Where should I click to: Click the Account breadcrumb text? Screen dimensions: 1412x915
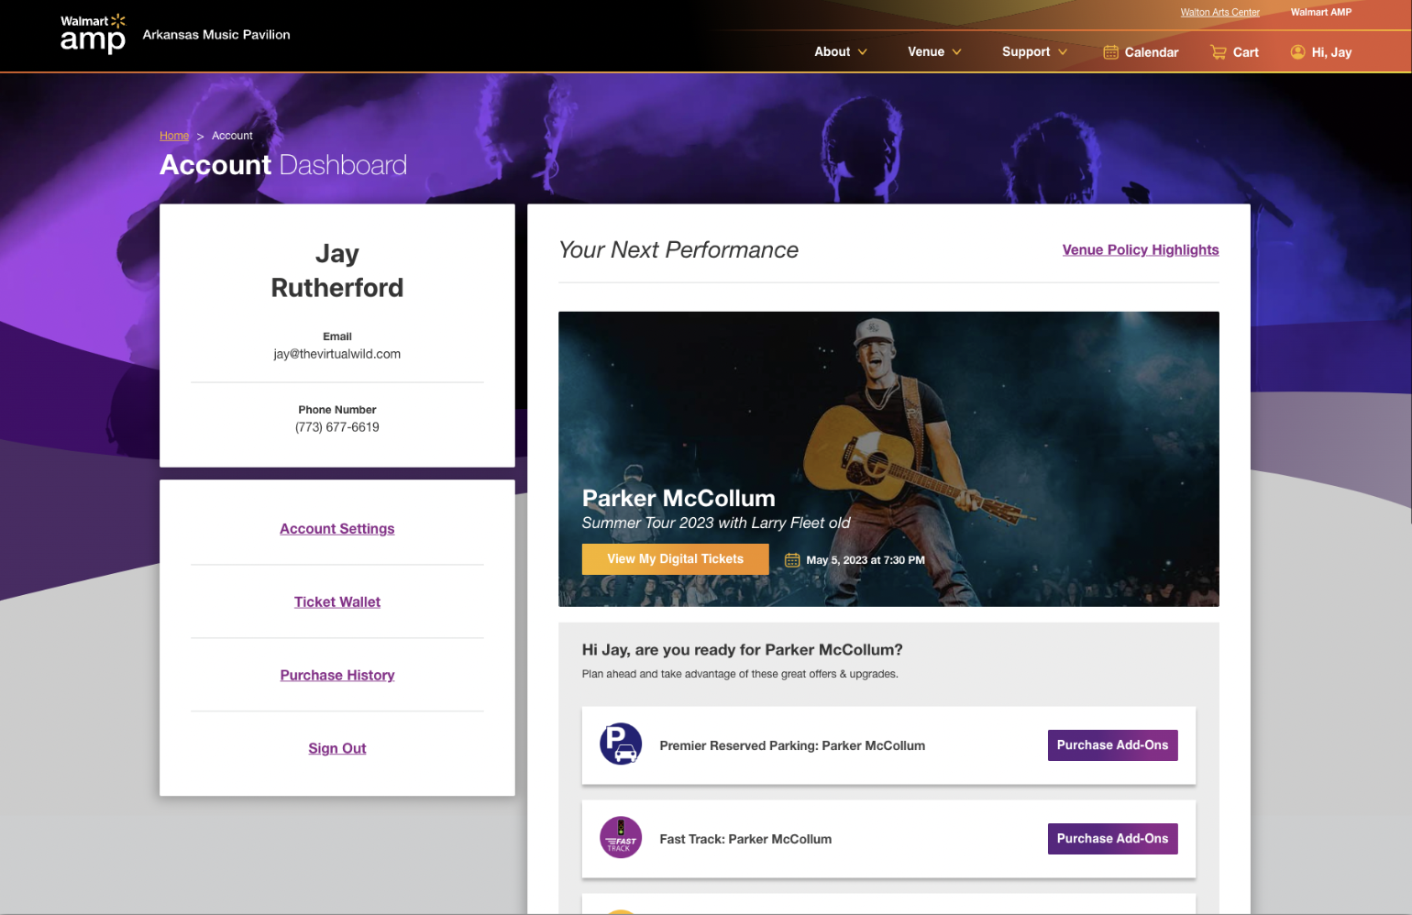pos(232,136)
